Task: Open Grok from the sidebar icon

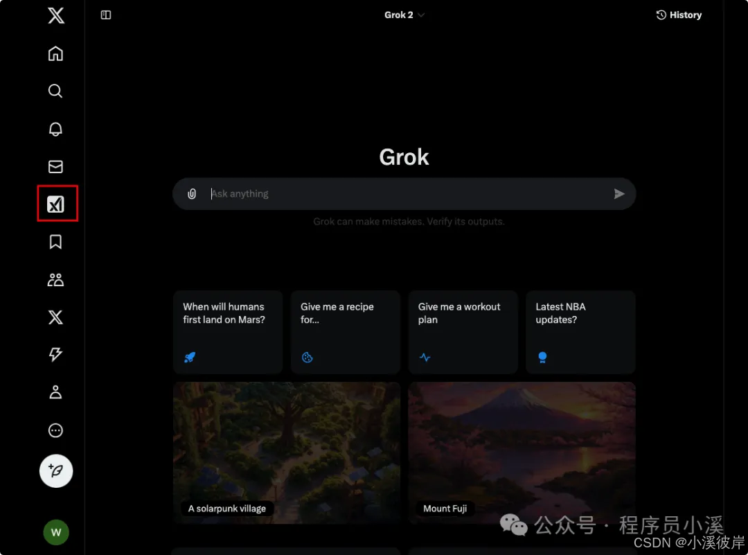Action: (x=56, y=204)
